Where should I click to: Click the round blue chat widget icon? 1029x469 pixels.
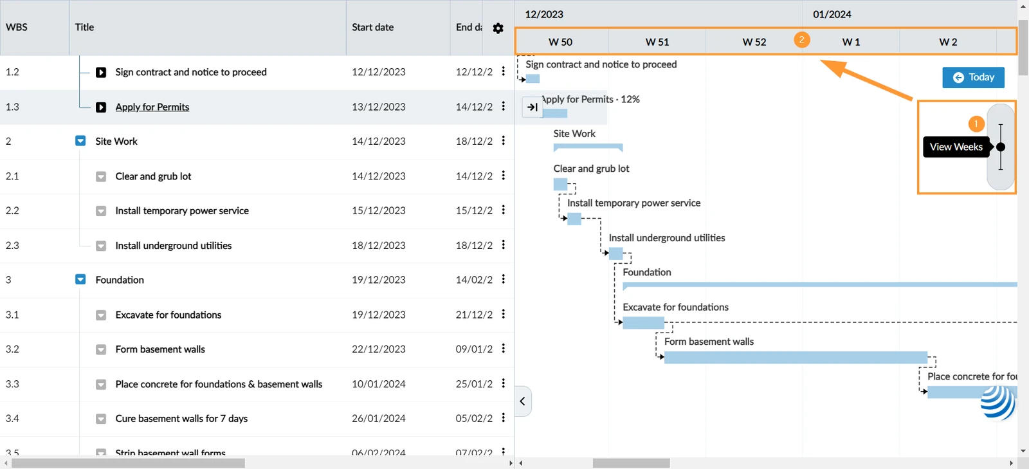click(998, 403)
